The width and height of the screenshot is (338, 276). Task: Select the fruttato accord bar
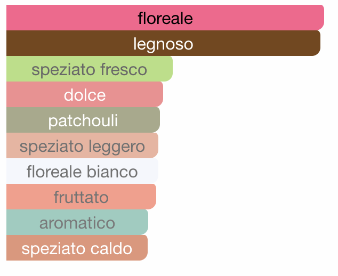[x=81, y=197]
